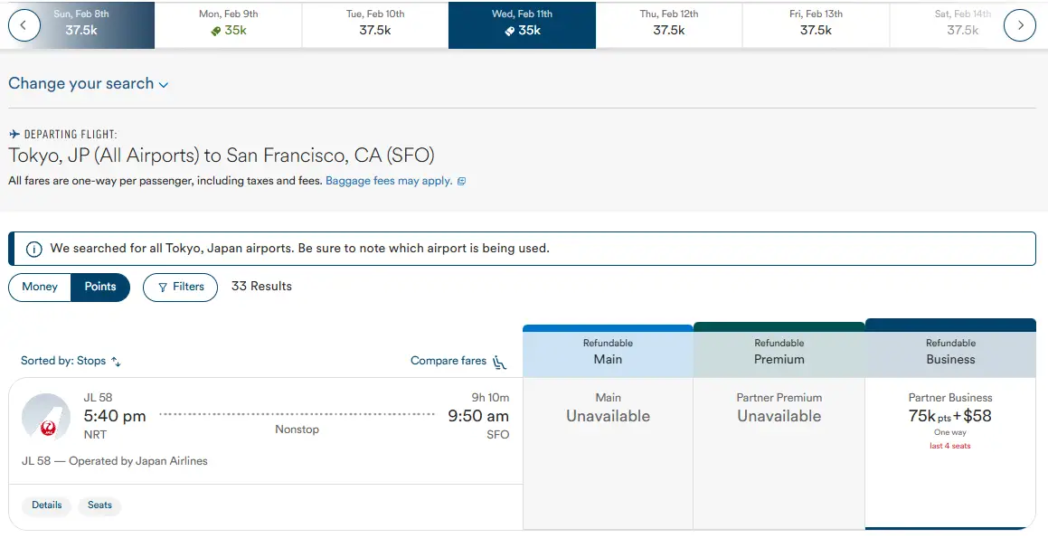The width and height of the screenshot is (1048, 538).
Task: Switch fare display to Points
Action: point(100,287)
